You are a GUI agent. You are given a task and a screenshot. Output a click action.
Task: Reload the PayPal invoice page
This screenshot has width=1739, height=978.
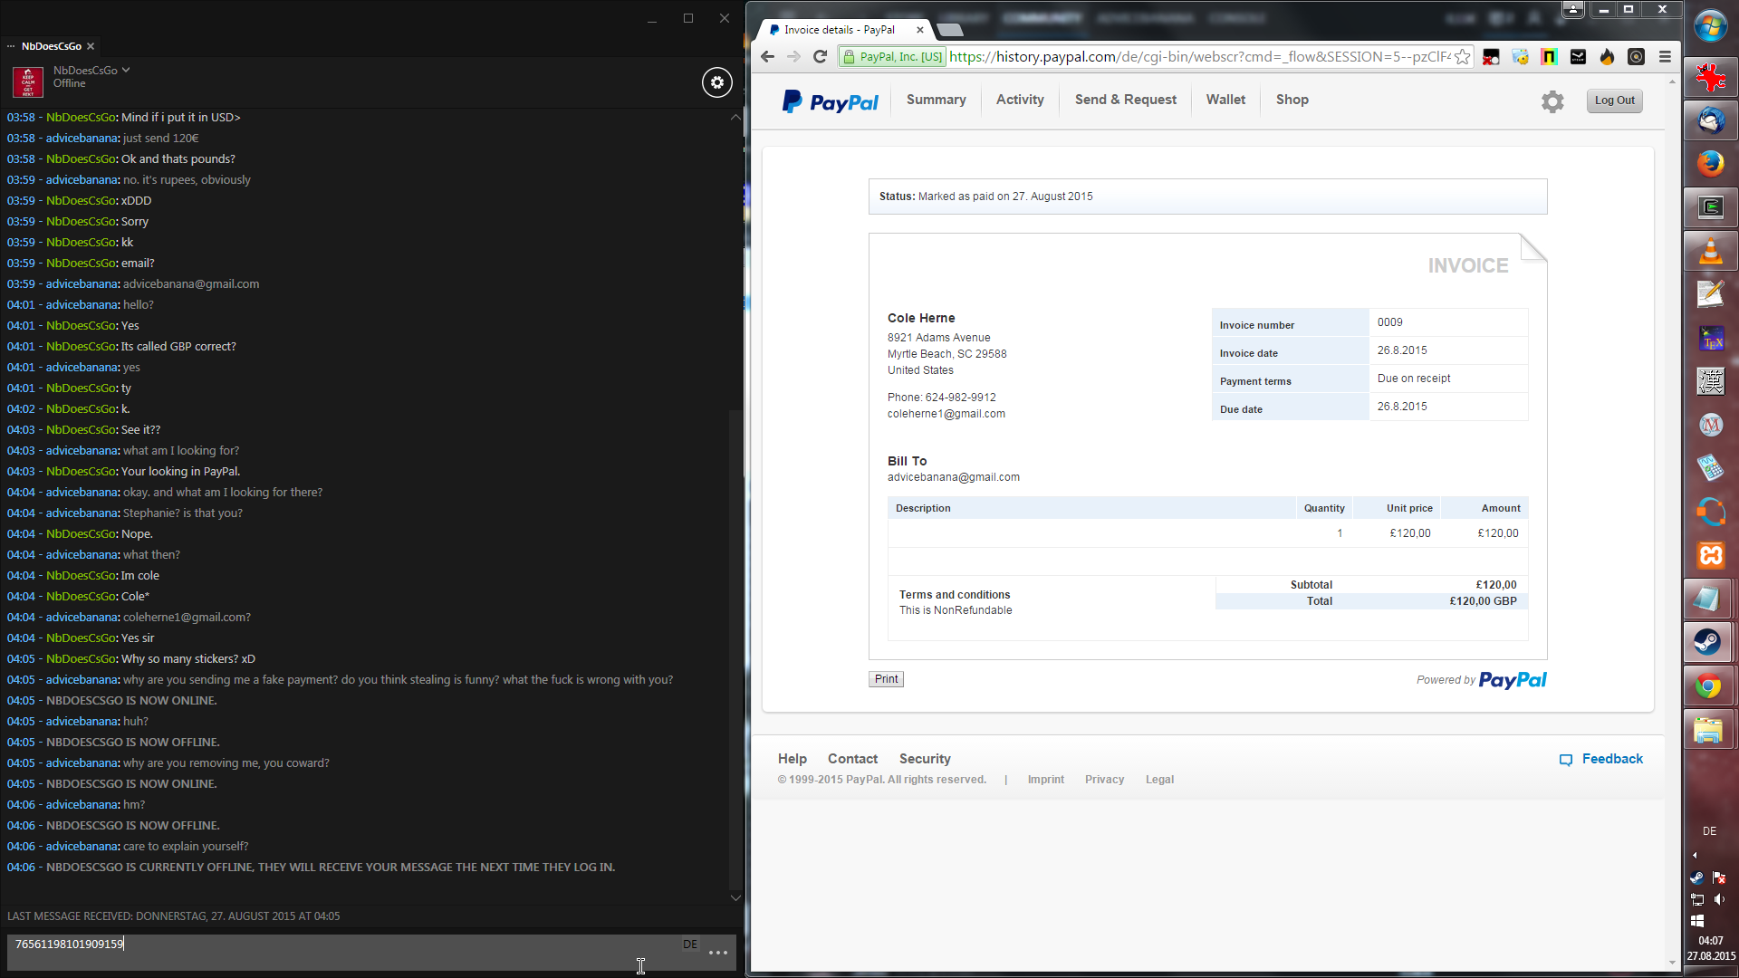821,57
